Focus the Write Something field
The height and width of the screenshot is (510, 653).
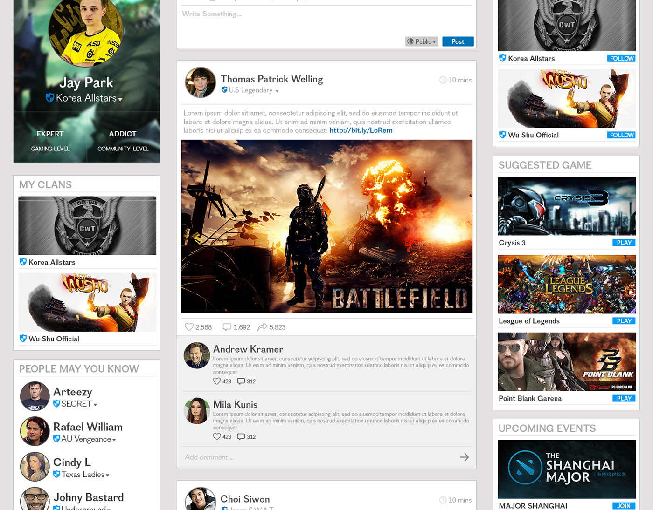click(x=326, y=21)
